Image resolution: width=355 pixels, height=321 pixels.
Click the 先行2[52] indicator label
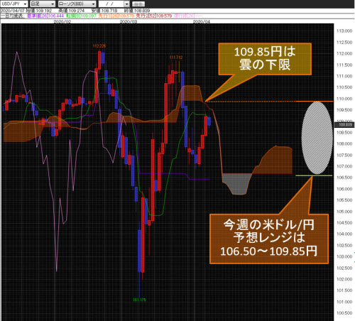point(154,16)
